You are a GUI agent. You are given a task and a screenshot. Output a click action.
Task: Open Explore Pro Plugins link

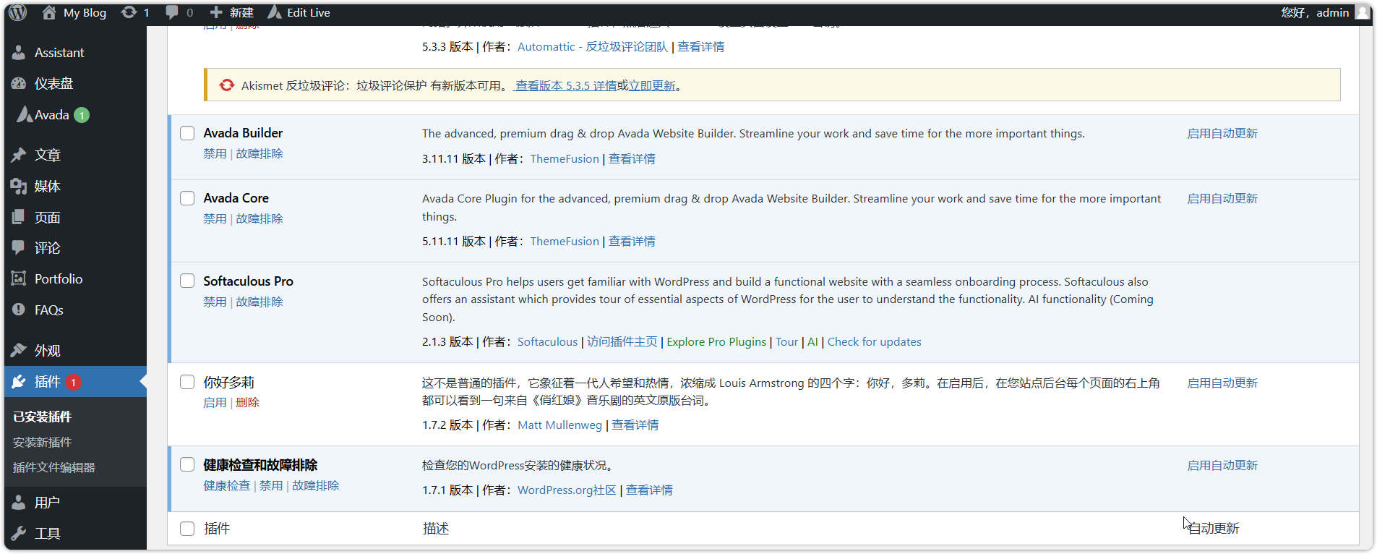pos(716,341)
